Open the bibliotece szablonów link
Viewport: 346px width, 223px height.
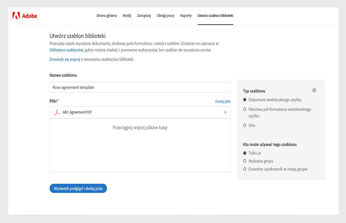[x=66, y=50]
